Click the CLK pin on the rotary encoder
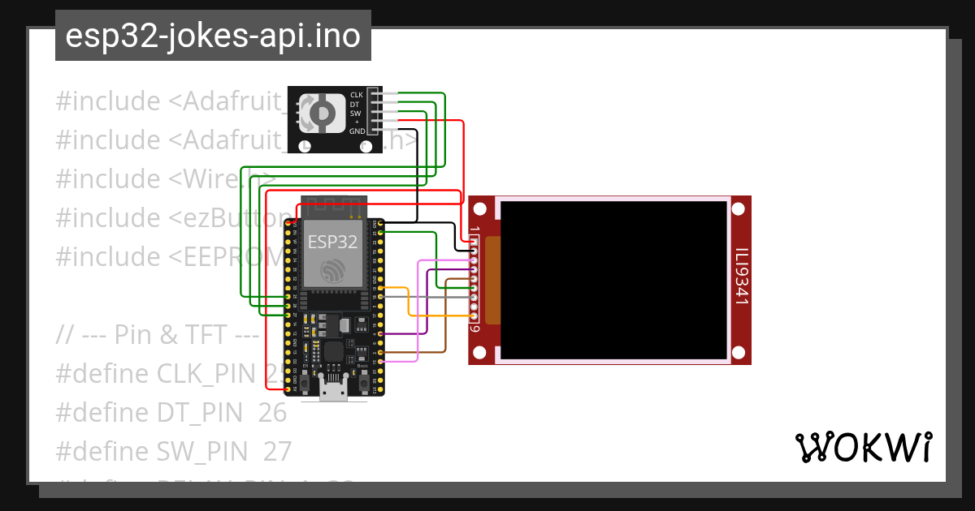Image resolution: width=975 pixels, height=511 pixels. 375,92
